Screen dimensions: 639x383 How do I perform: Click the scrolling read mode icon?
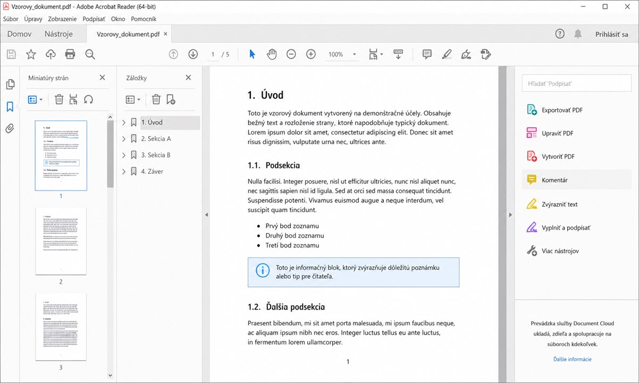[398, 54]
